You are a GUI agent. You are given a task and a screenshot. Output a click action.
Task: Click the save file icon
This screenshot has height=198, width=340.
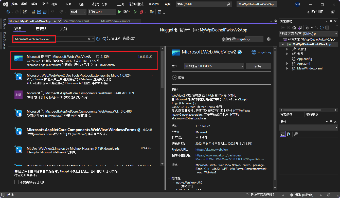[x=39, y=12]
